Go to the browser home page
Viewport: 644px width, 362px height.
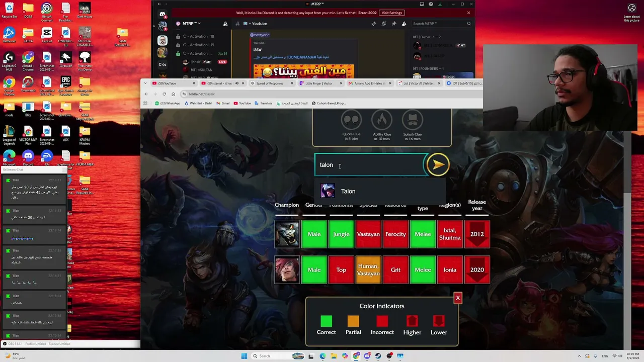(x=173, y=94)
